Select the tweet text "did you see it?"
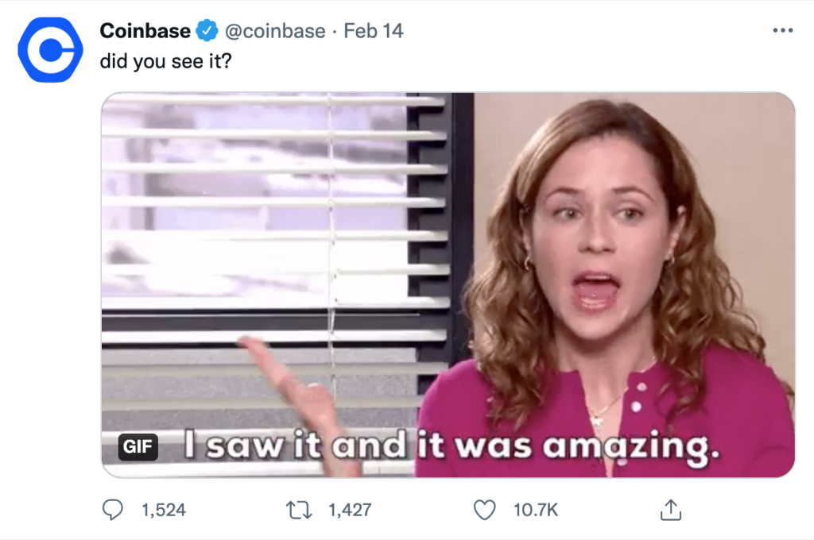The height and width of the screenshot is (540, 814). tap(165, 61)
